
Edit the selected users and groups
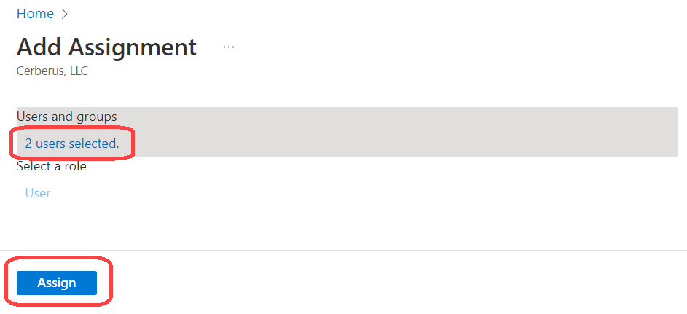coord(71,144)
